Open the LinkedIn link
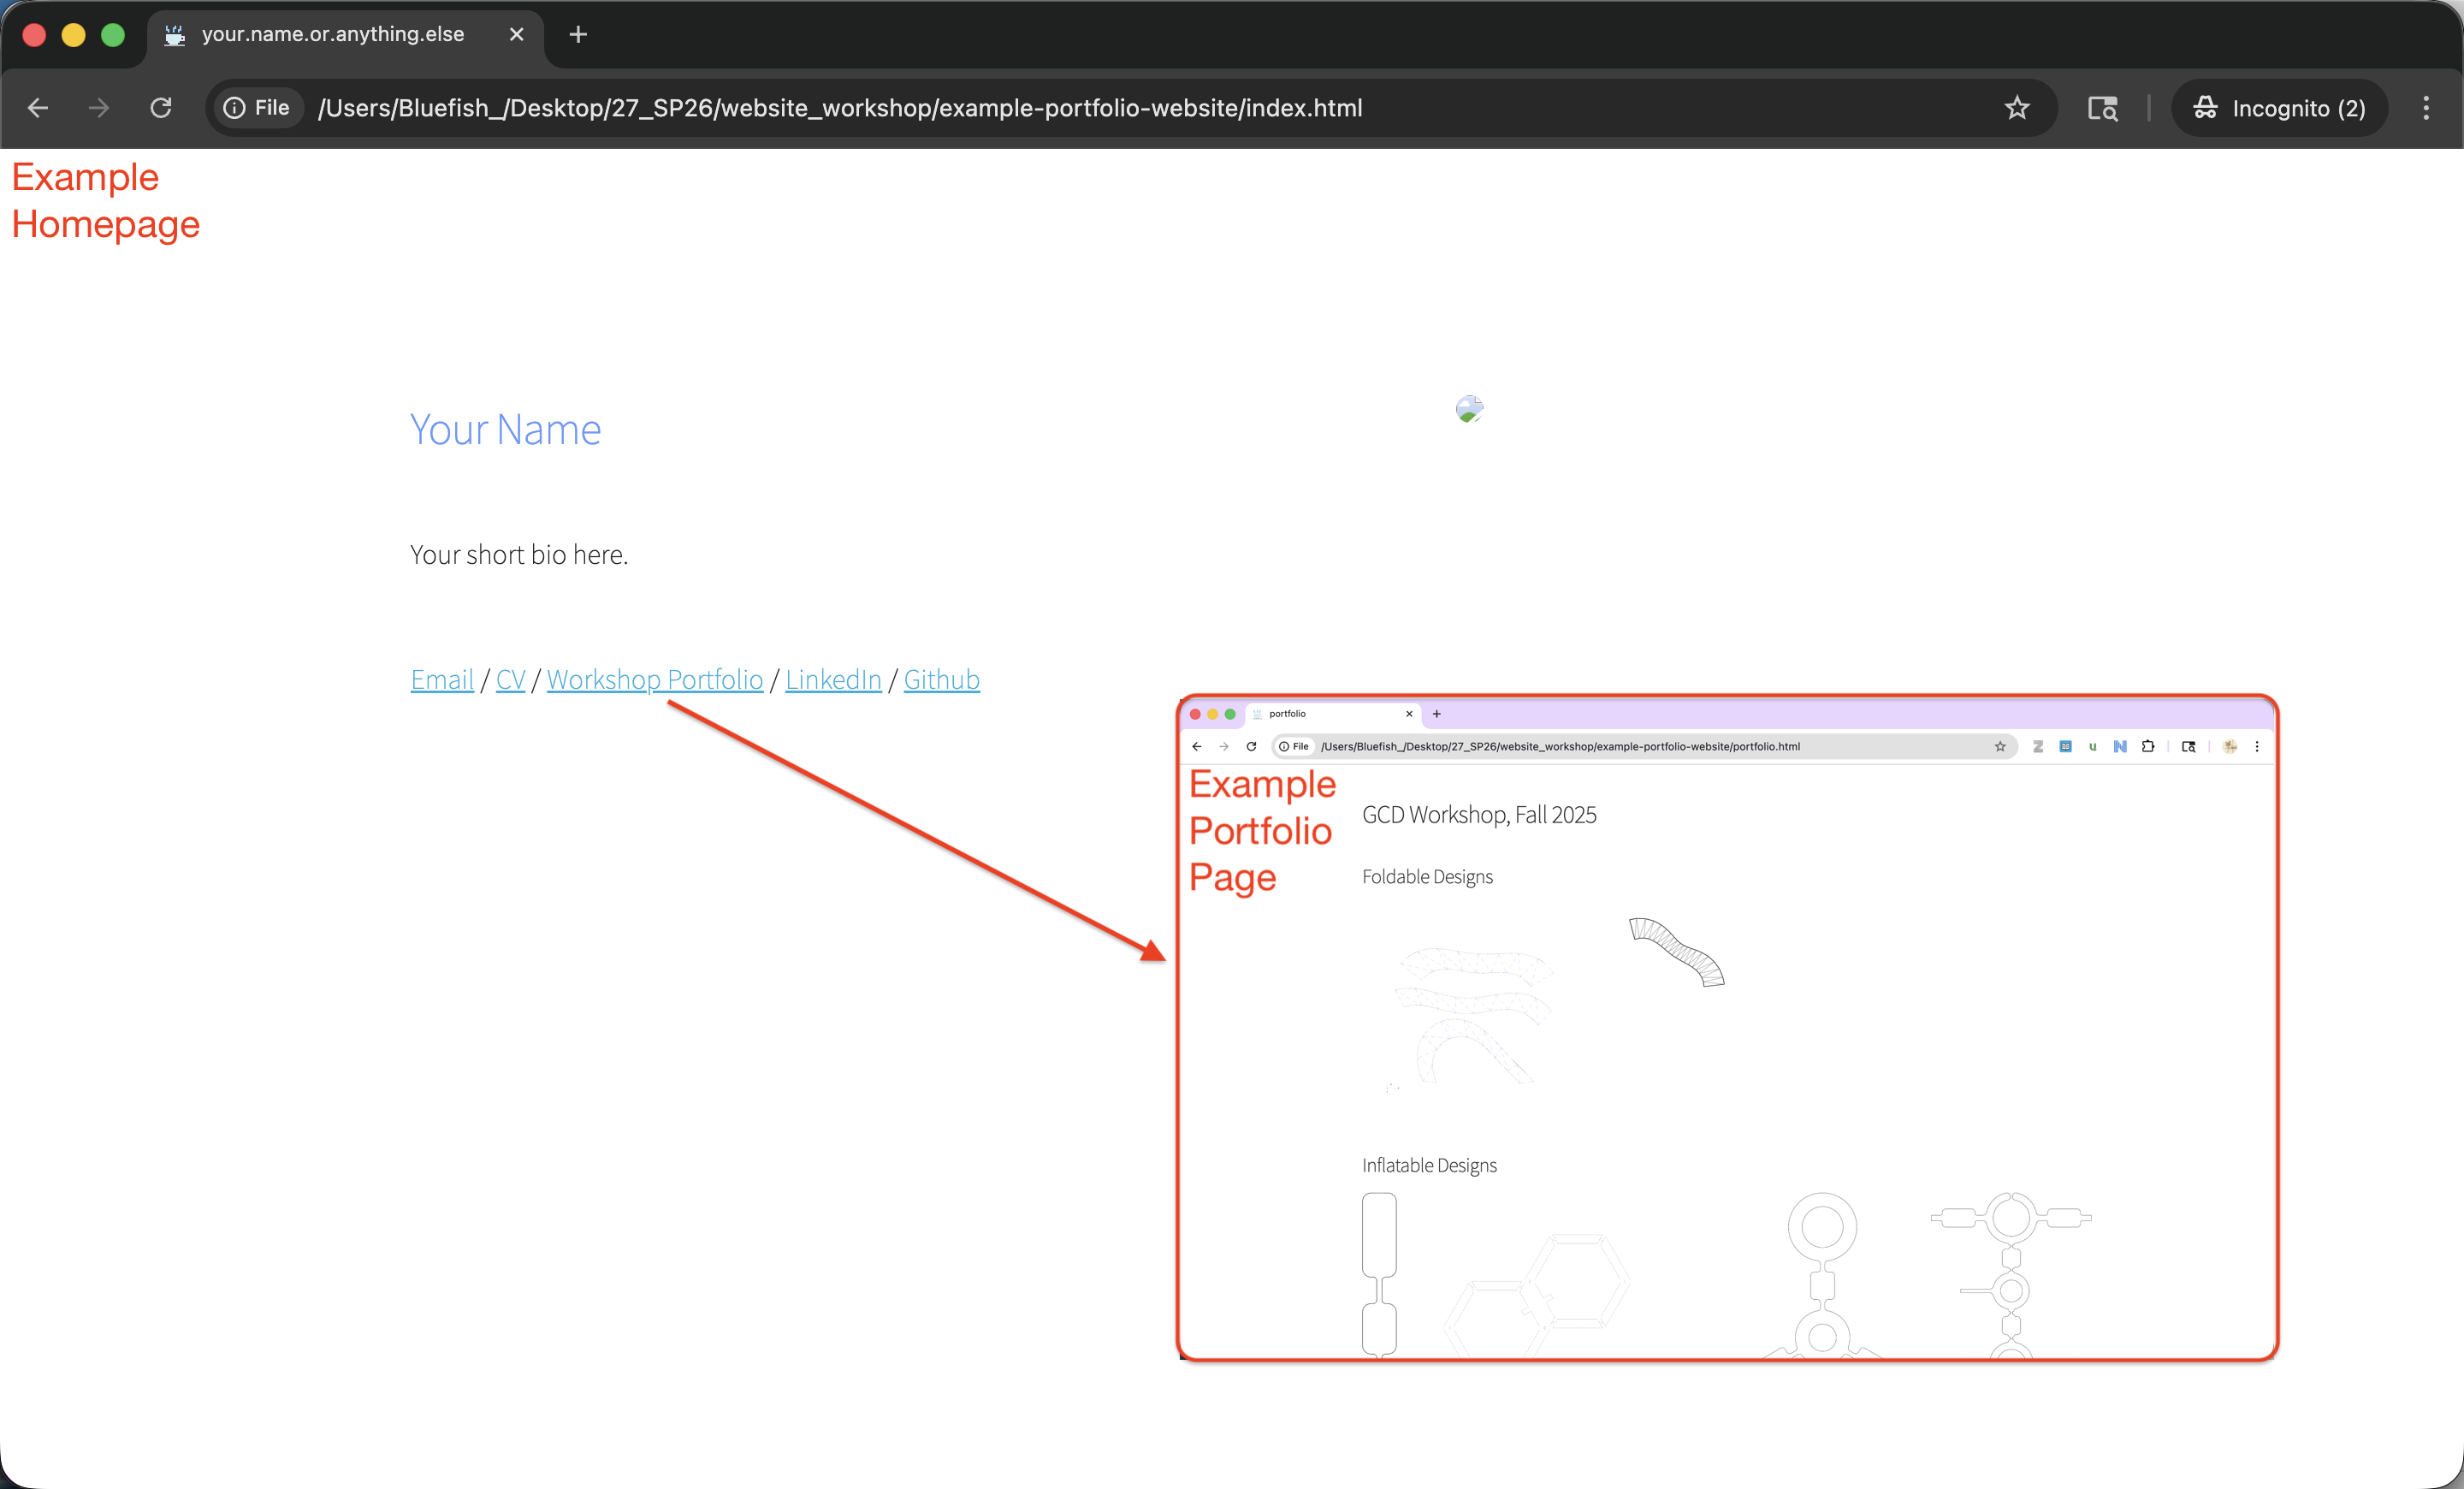2464x1489 pixels. click(833, 680)
